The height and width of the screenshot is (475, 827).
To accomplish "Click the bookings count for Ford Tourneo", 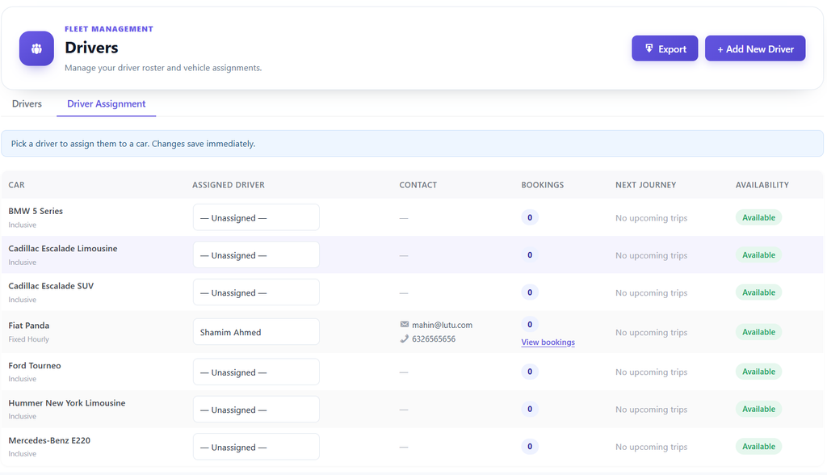I will (530, 372).
